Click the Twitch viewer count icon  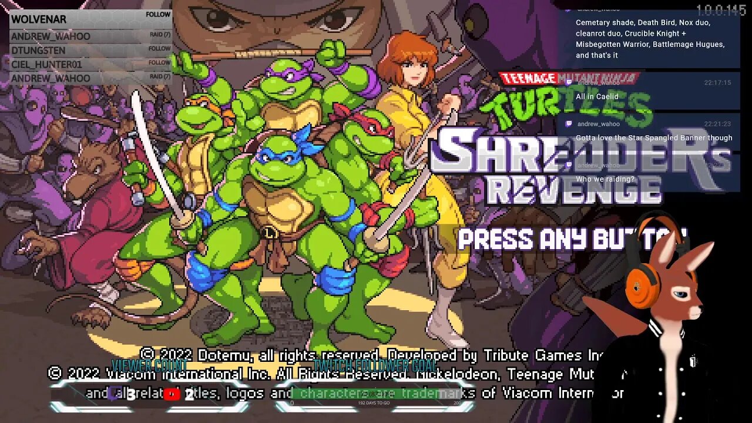[x=115, y=395]
